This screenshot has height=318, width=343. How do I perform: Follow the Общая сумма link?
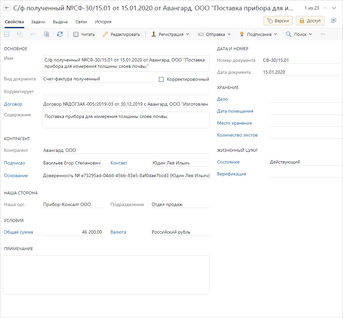(18, 232)
